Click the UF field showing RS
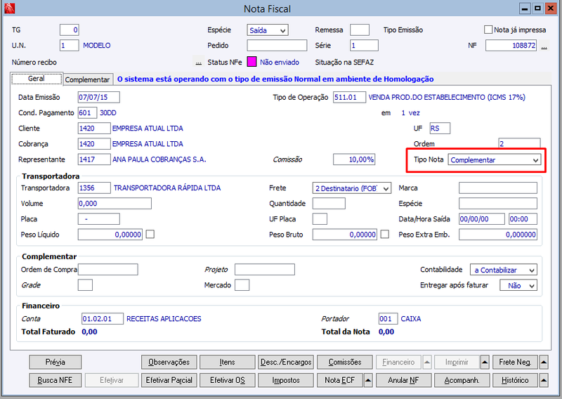Image resolution: width=562 pixels, height=399 pixels. [x=440, y=129]
